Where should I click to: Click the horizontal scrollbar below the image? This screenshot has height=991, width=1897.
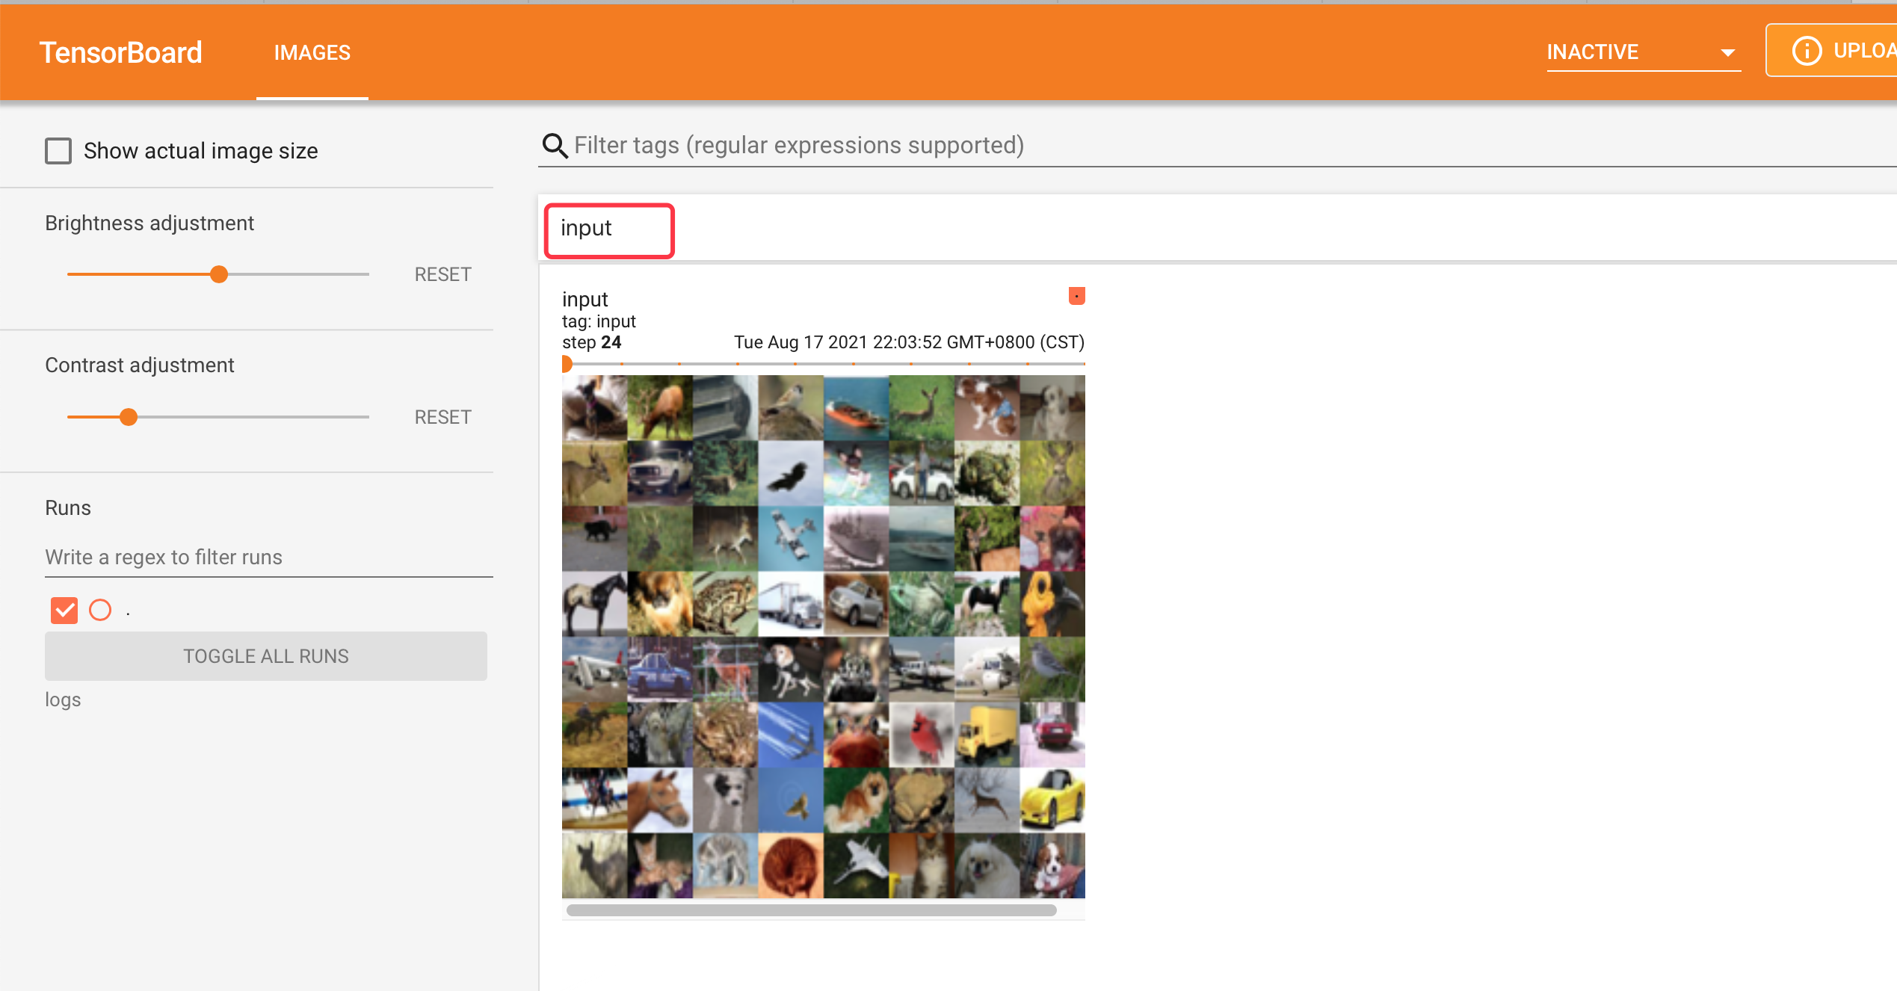pos(811,910)
